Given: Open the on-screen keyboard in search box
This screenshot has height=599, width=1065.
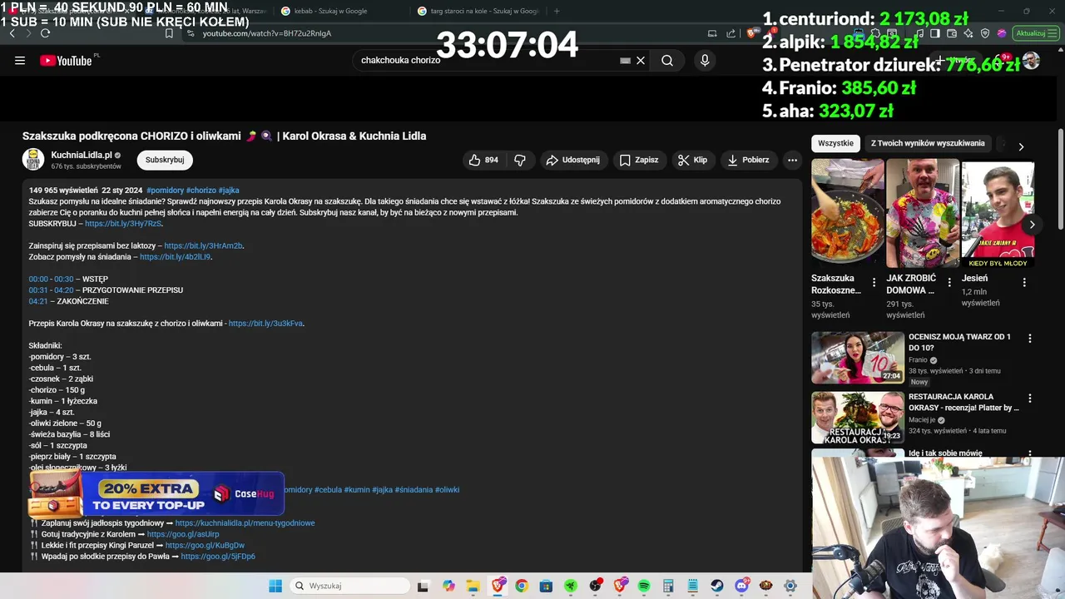Looking at the screenshot, I should [x=625, y=60].
